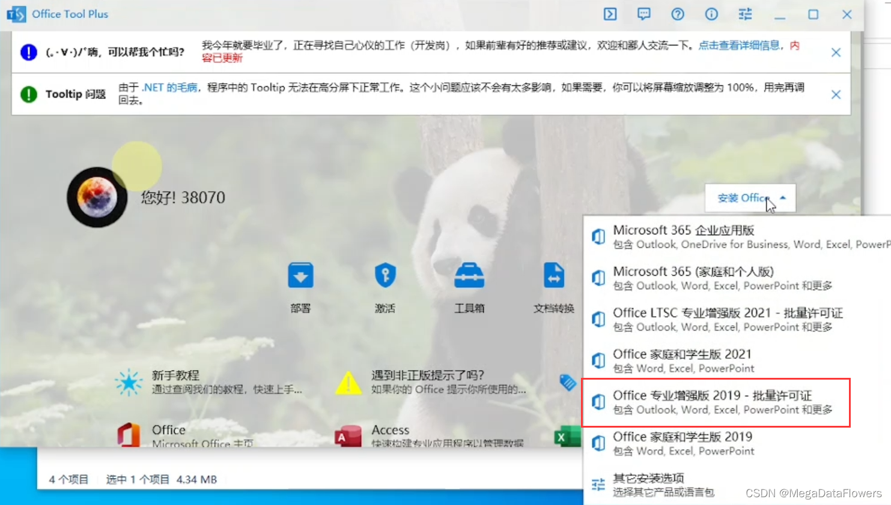Open the Office Microsoft Office 主页 shortcut
The width and height of the screenshot is (891, 505).
point(186,435)
